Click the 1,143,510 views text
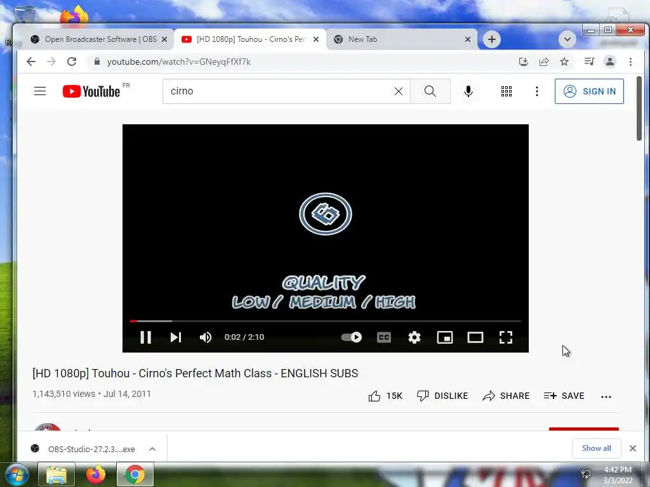The width and height of the screenshot is (650, 487). pyautogui.click(x=64, y=394)
